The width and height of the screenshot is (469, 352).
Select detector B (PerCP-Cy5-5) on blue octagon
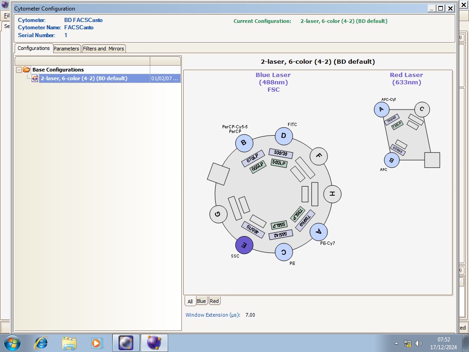pyautogui.click(x=244, y=143)
